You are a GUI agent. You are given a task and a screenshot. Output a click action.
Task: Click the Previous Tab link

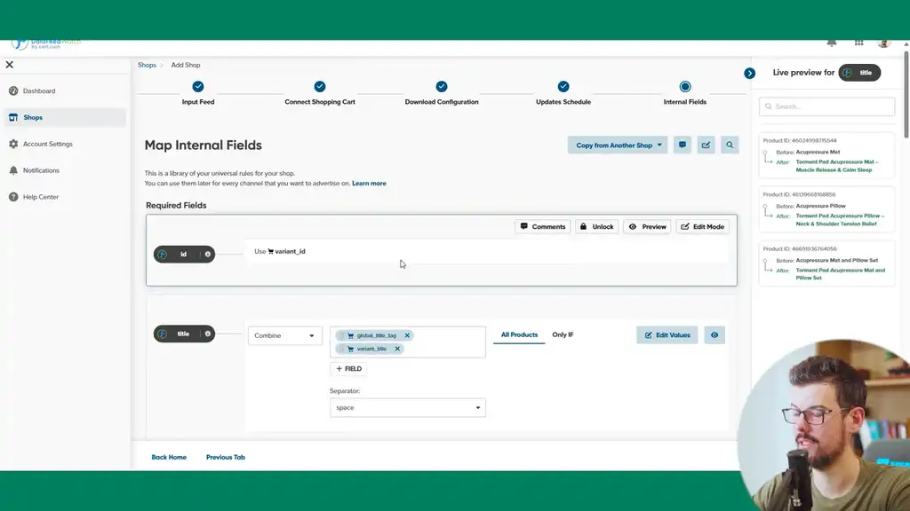tap(225, 457)
